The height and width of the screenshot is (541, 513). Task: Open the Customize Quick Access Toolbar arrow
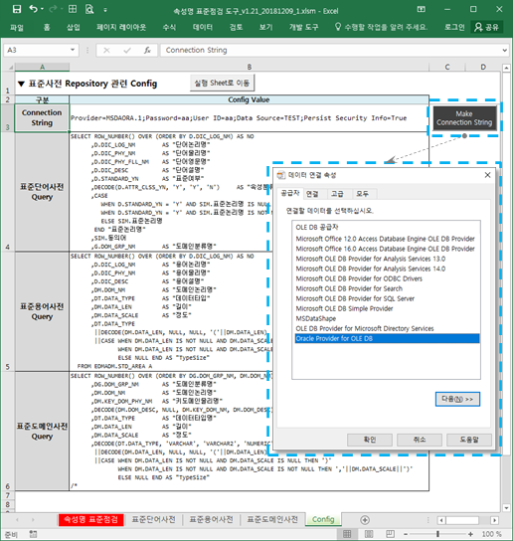tap(105, 10)
